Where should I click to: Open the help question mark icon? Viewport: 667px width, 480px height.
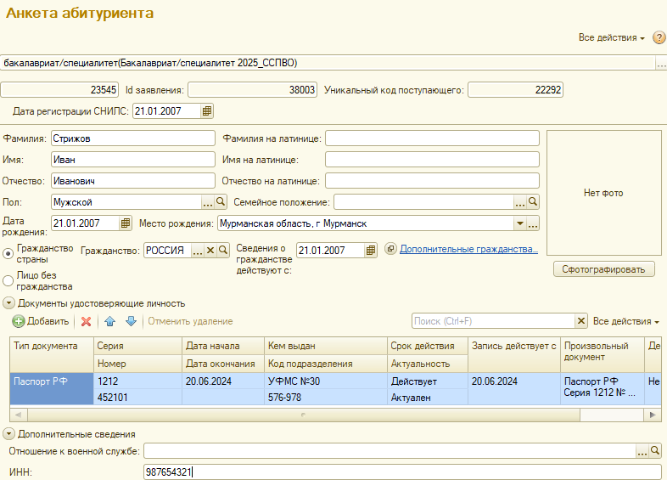coord(659,38)
